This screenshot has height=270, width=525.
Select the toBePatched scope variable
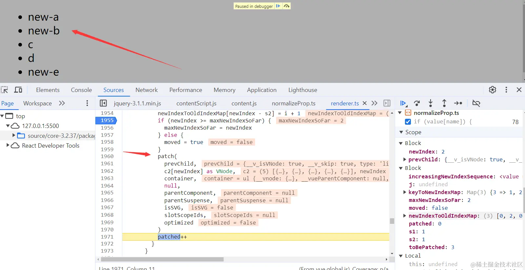click(x=432, y=247)
